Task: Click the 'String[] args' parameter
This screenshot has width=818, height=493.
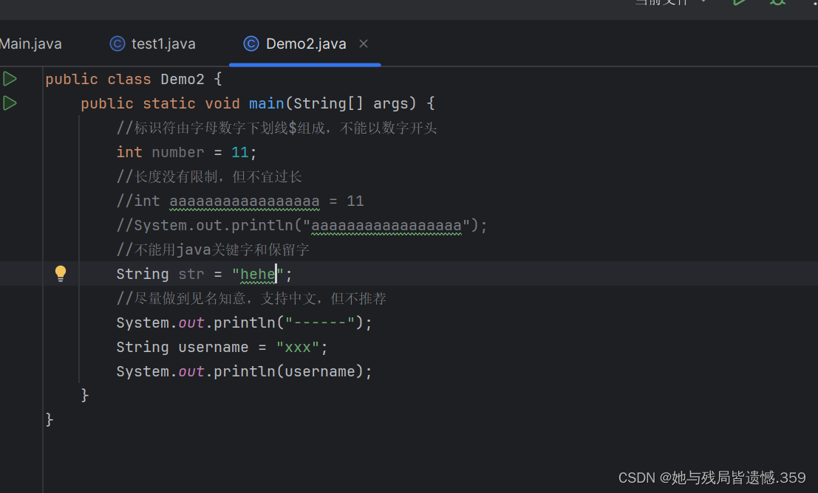Action: click(x=350, y=103)
